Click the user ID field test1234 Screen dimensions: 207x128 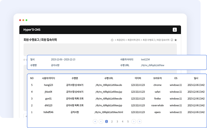pos(145,60)
